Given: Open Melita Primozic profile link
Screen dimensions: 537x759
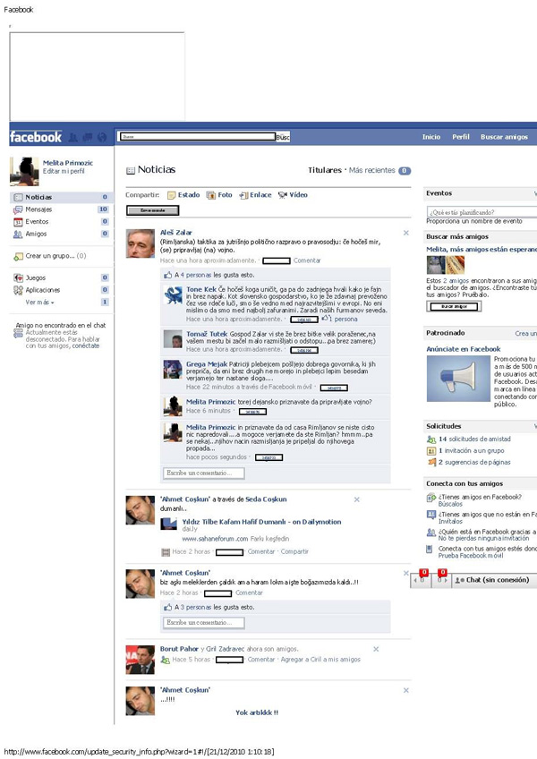Looking at the screenshot, I should [x=68, y=163].
